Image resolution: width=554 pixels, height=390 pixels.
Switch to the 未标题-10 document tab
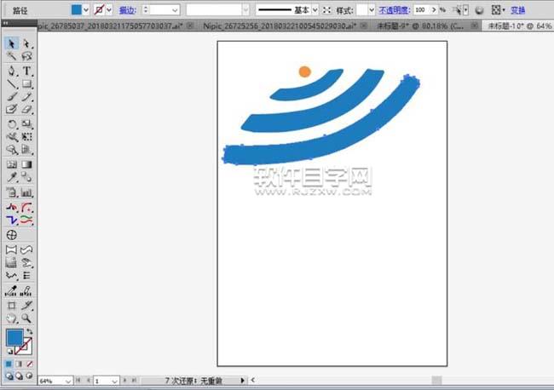coord(519,26)
